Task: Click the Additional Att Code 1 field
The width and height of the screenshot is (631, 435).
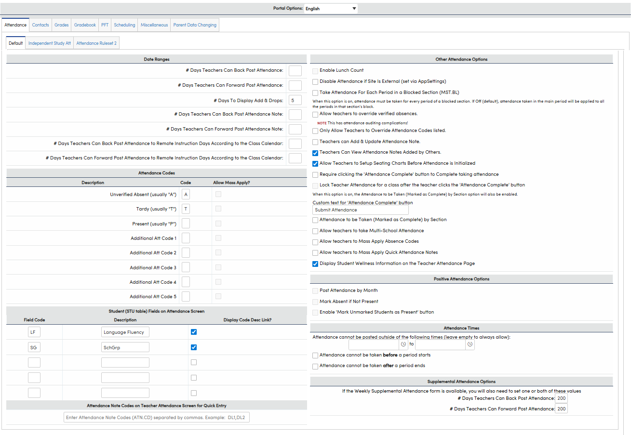Action: click(186, 238)
